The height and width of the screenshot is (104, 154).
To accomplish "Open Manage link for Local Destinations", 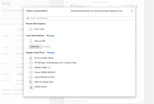I will tap(51, 36).
